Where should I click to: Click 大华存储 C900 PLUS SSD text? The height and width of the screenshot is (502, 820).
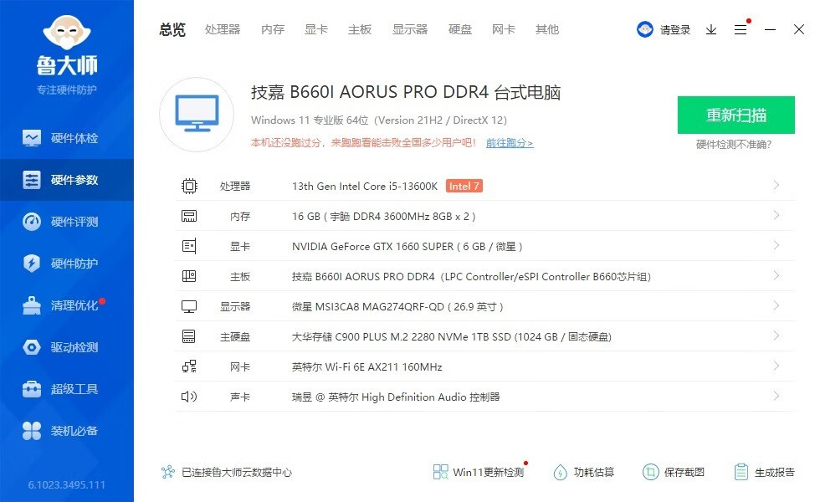pyautogui.click(x=452, y=336)
